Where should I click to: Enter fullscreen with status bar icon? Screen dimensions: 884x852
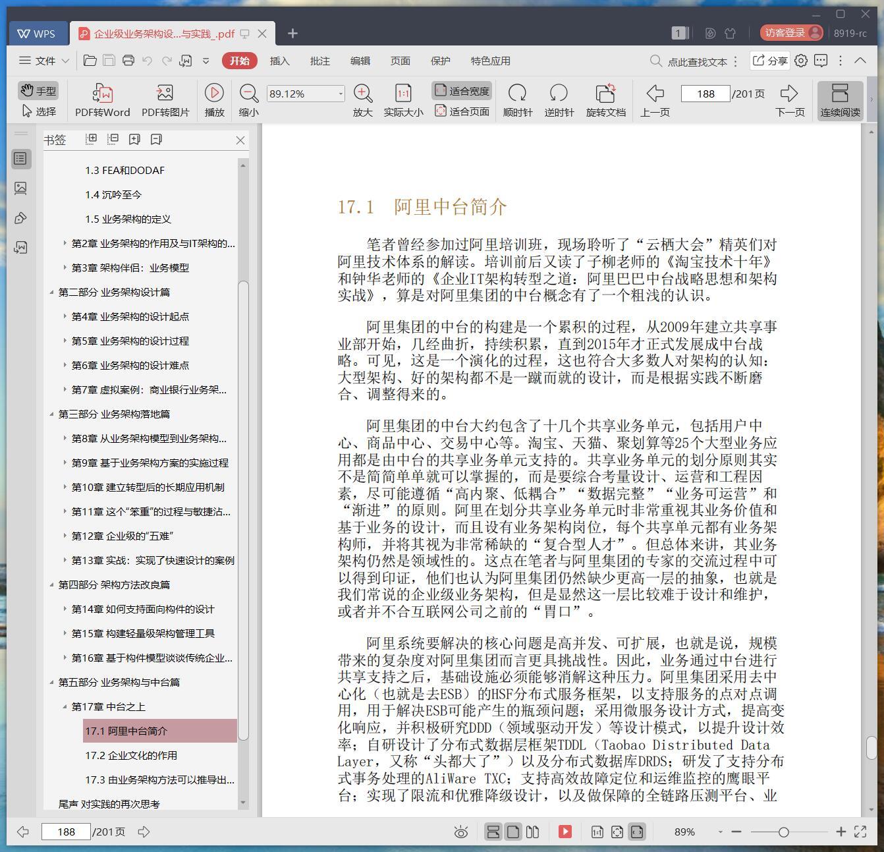860,832
